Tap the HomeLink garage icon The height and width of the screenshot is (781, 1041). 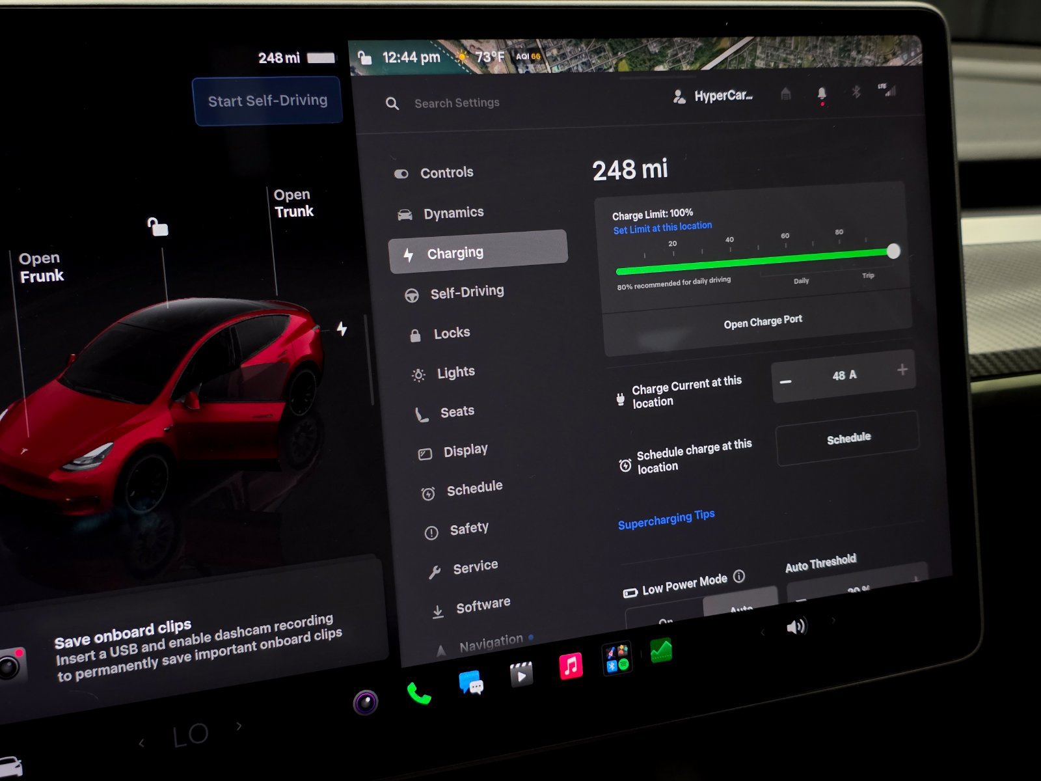click(786, 94)
